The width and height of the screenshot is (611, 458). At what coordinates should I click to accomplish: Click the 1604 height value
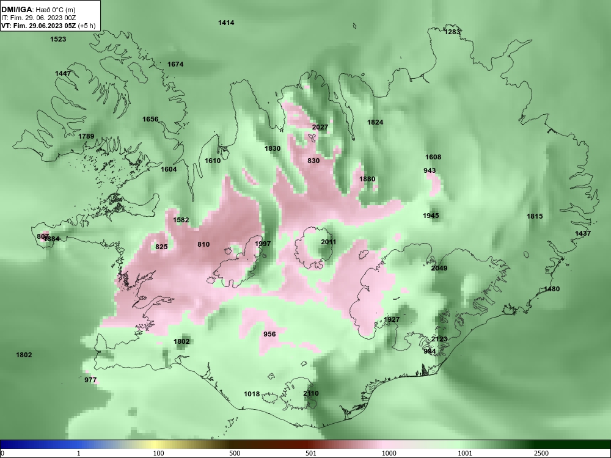tap(169, 169)
